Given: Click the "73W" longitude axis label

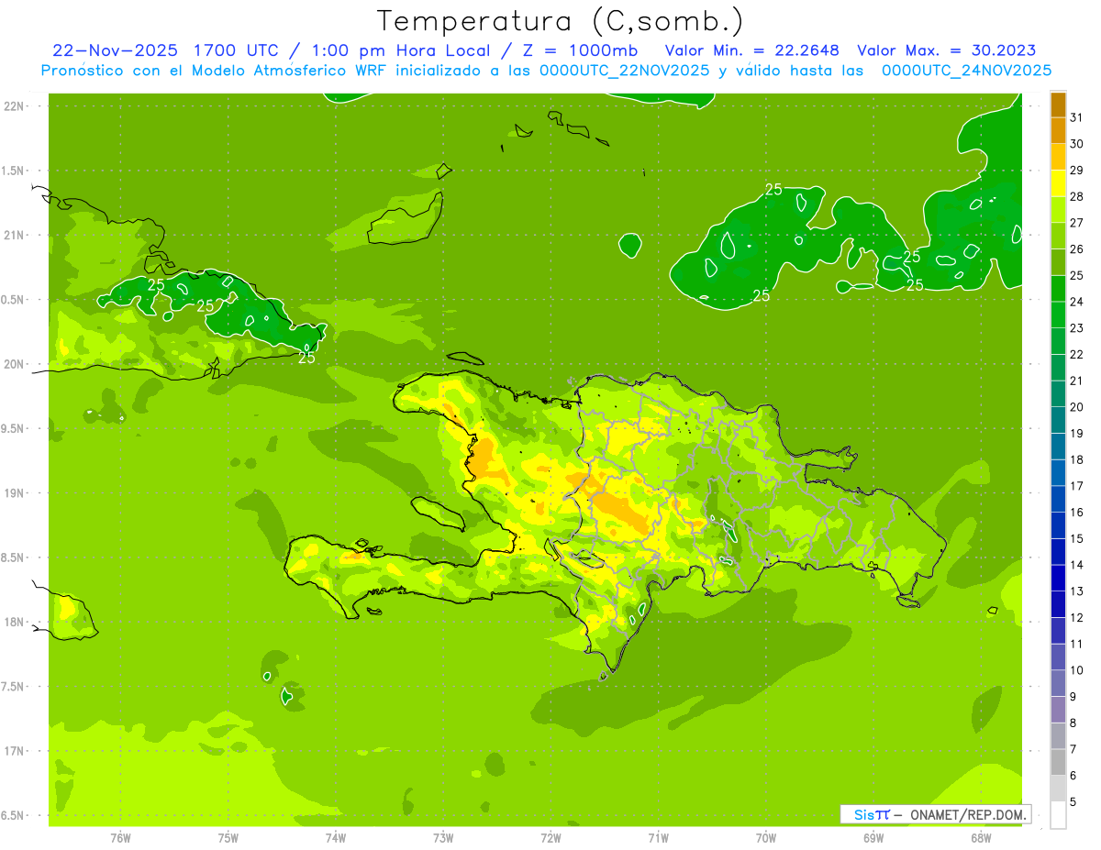Looking at the screenshot, I should point(443,839).
